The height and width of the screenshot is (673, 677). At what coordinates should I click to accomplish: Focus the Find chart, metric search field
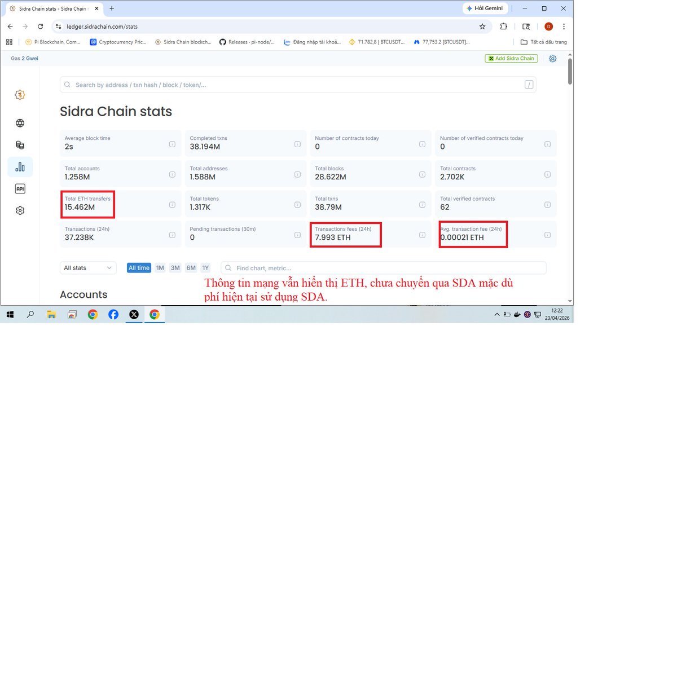(x=384, y=268)
